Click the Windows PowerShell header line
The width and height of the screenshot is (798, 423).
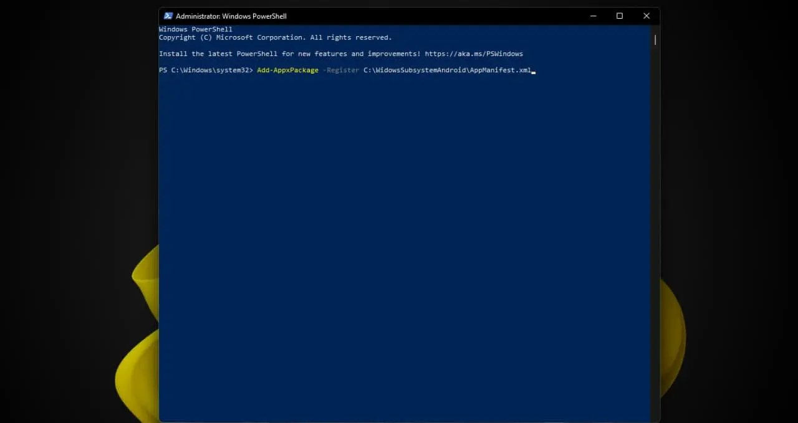click(x=196, y=29)
